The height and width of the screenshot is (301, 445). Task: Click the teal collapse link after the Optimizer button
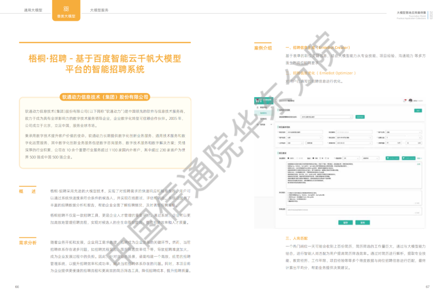pos(419,158)
